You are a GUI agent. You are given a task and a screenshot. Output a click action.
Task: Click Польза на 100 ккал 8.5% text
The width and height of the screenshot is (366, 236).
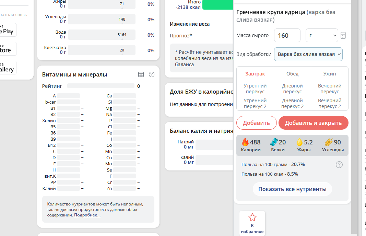click(x=270, y=174)
